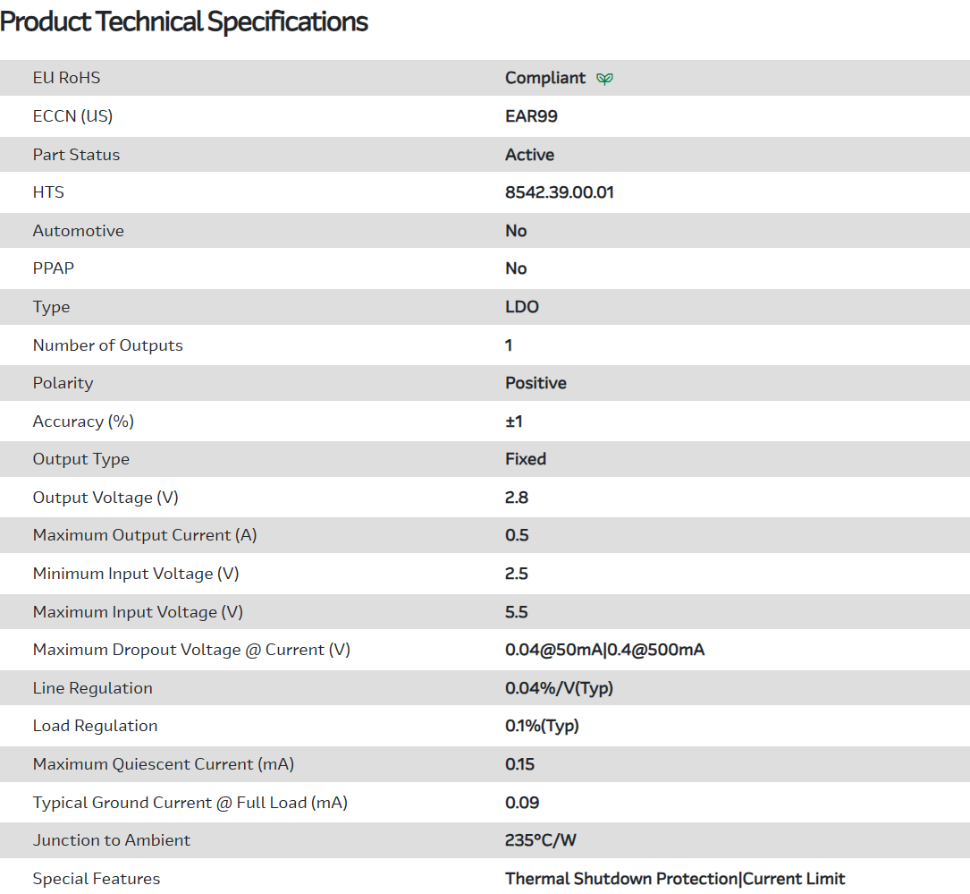Click the Maximum Quiescent Current label
This screenshot has height=894, width=970.
pyautogui.click(x=164, y=764)
